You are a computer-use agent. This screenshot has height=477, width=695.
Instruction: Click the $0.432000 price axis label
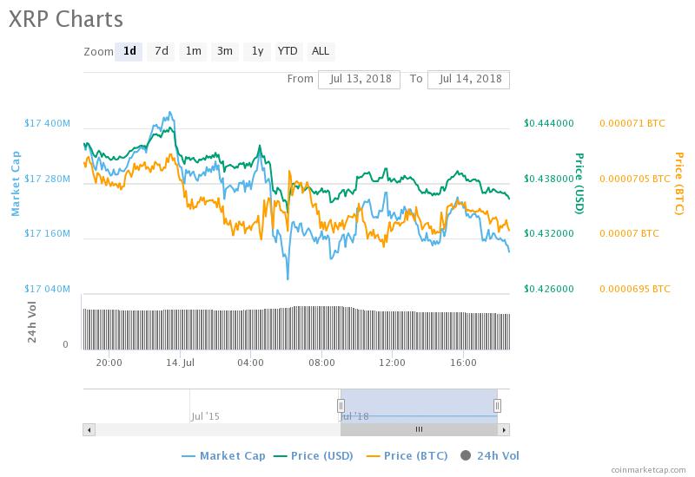click(x=549, y=233)
